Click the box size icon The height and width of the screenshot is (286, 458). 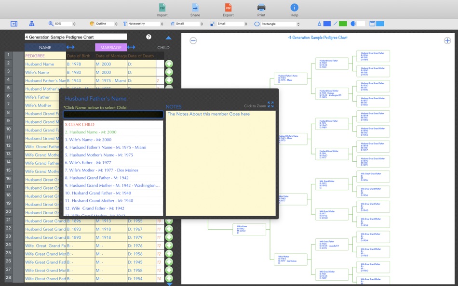click(x=213, y=24)
